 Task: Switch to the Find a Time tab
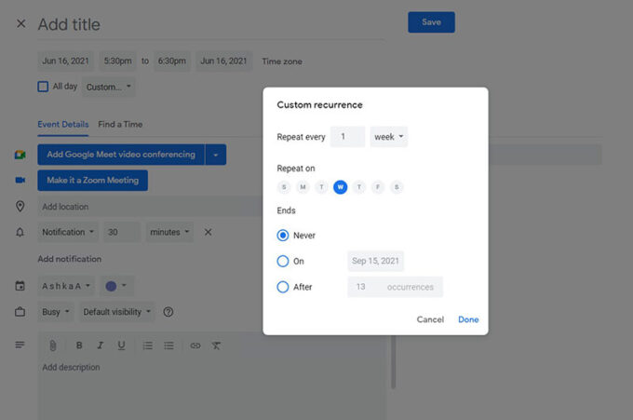(120, 124)
